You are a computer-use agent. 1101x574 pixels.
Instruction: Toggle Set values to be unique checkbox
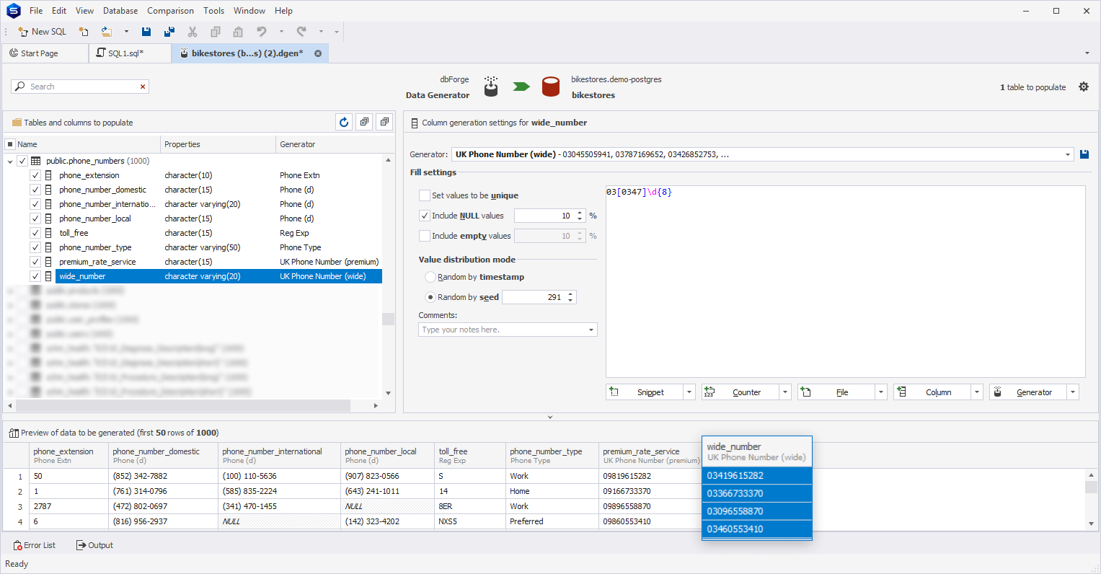(x=425, y=195)
